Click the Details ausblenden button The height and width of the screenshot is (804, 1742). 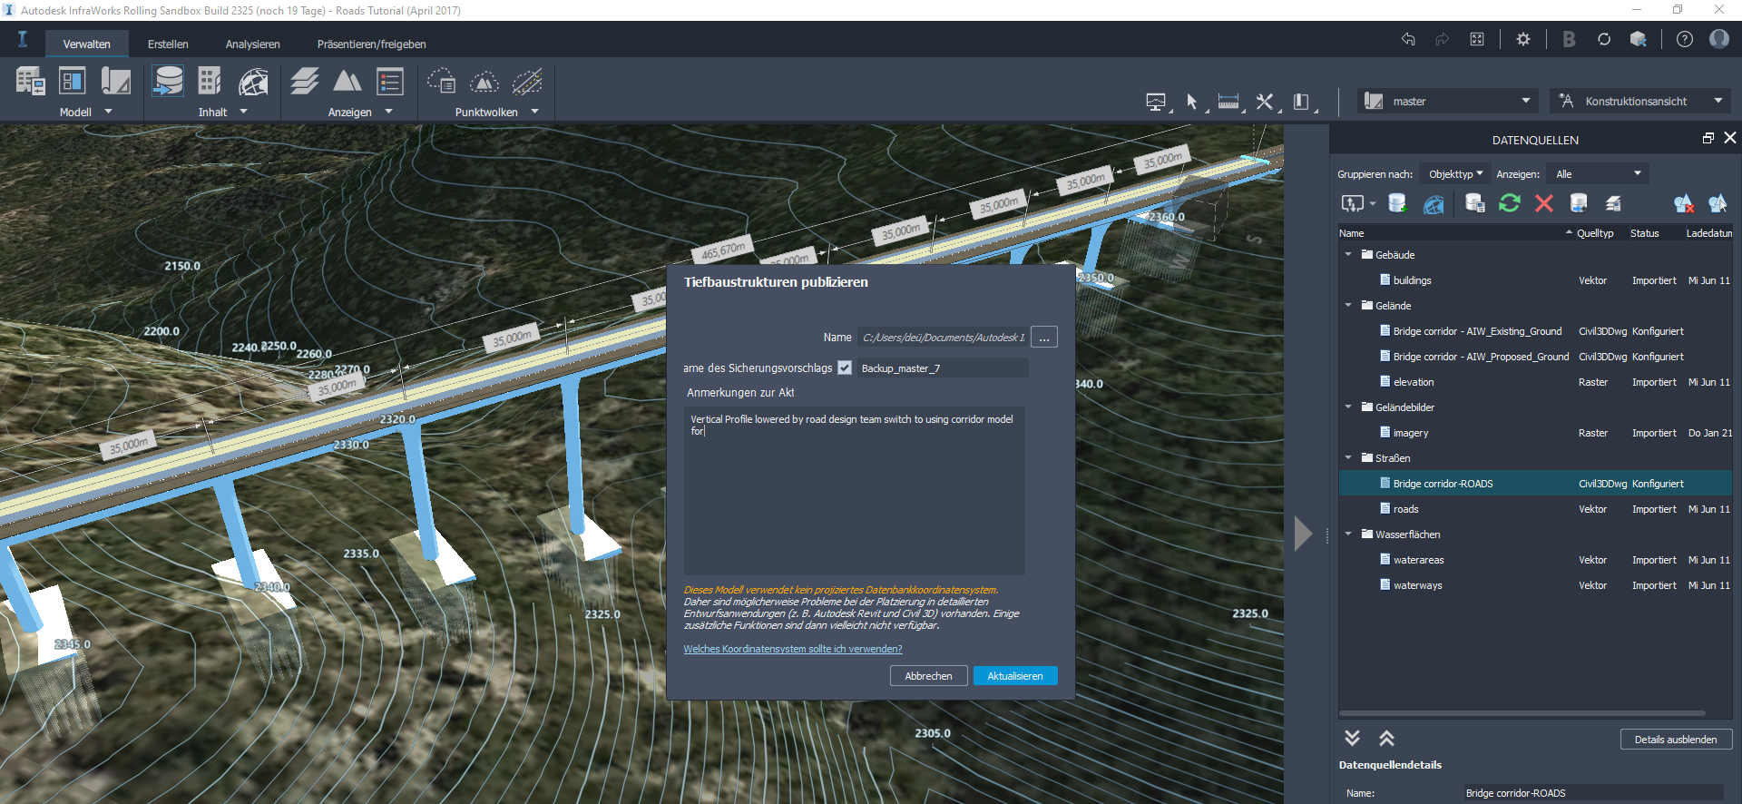(x=1676, y=740)
